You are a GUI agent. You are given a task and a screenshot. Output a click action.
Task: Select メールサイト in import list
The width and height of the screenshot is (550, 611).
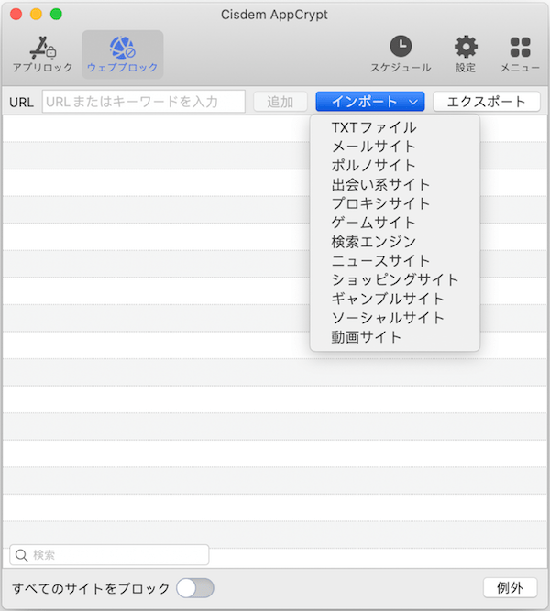point(374,147)
